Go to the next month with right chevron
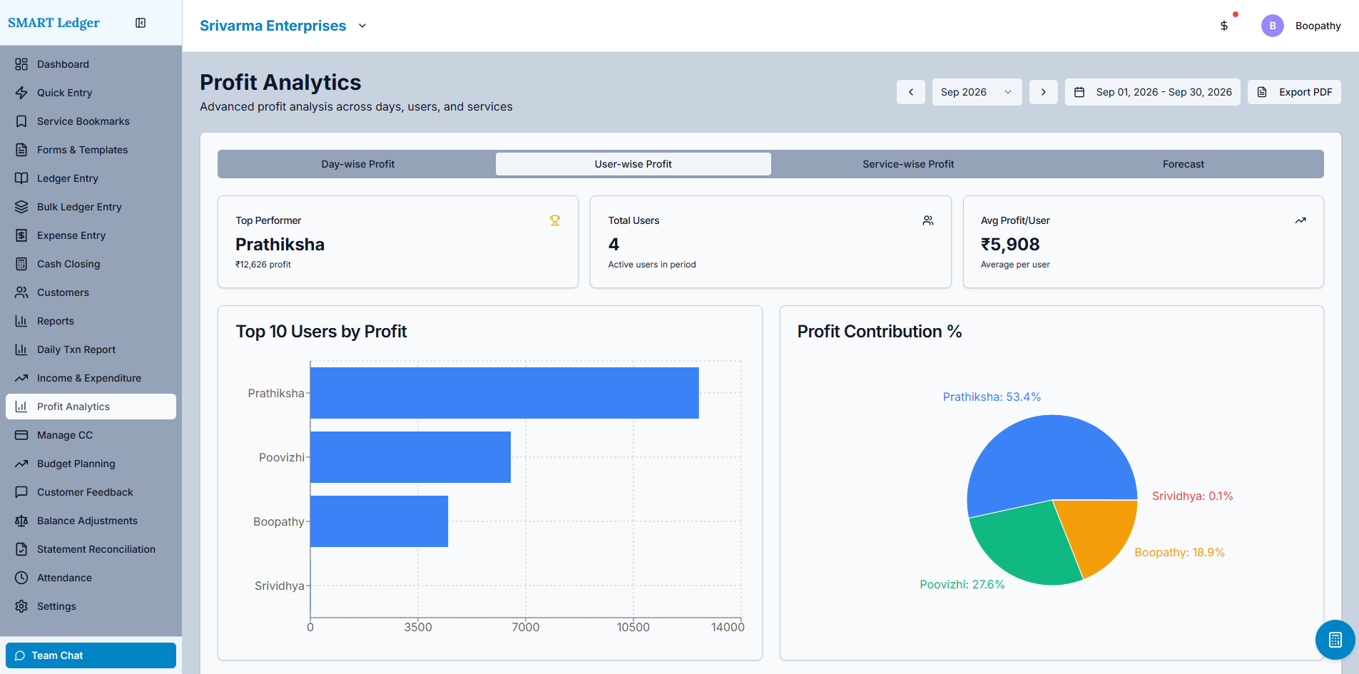This screenshot has height=674, width=1359. 1044,92
